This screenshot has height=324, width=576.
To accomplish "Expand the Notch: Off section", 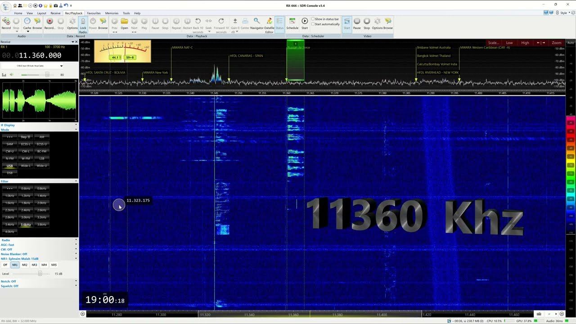I will tap(39, 281).
